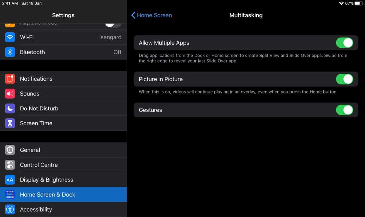The width and height of the screenshot is (365, 217).
Task: Toggle the Gestures switch off
Action: 344,110
